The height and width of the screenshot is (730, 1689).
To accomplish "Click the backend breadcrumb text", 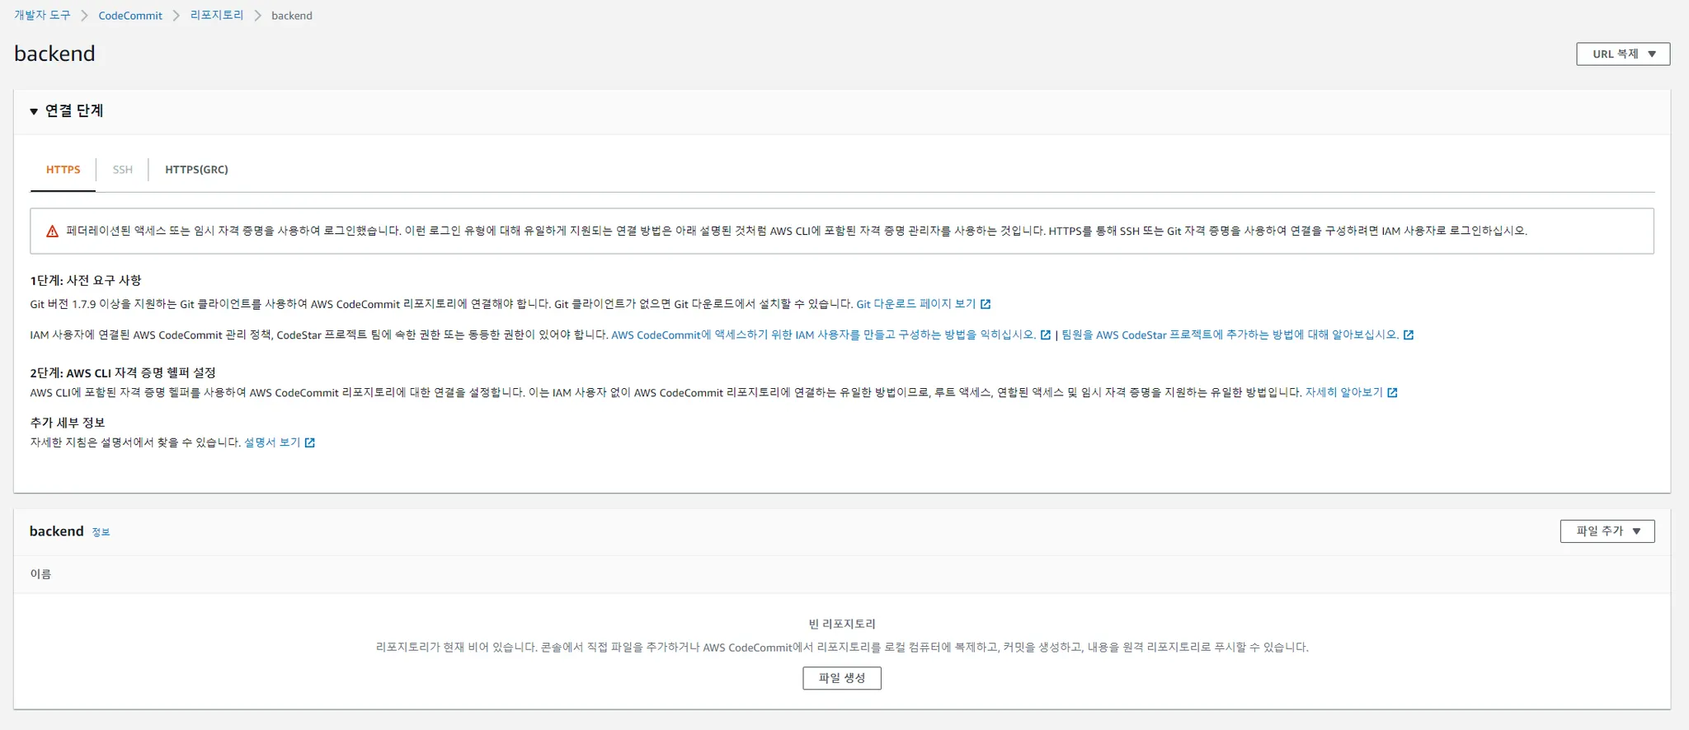I will pos(292,16).
